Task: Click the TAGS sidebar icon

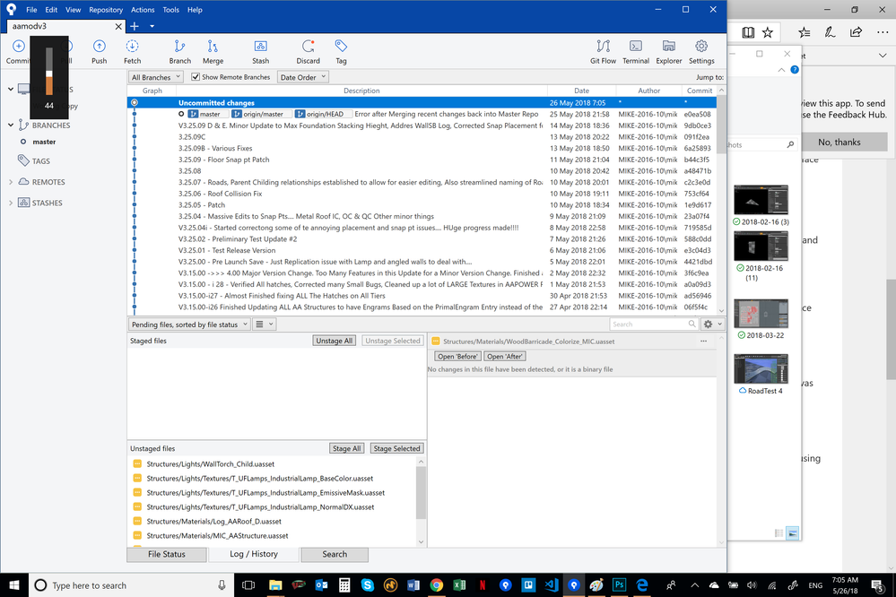Action: point(23,160)
